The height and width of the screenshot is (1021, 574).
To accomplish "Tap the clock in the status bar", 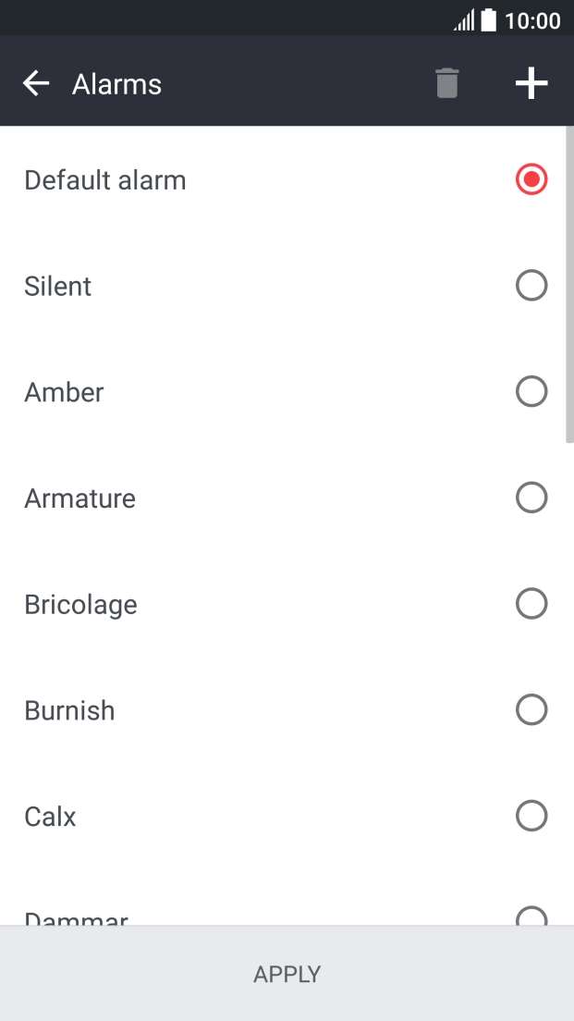I will click(534, 18).
